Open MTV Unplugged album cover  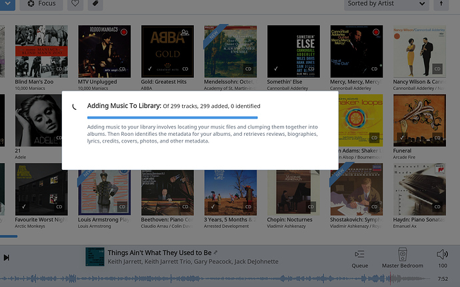pyautogui.click(x=105, y=51)
